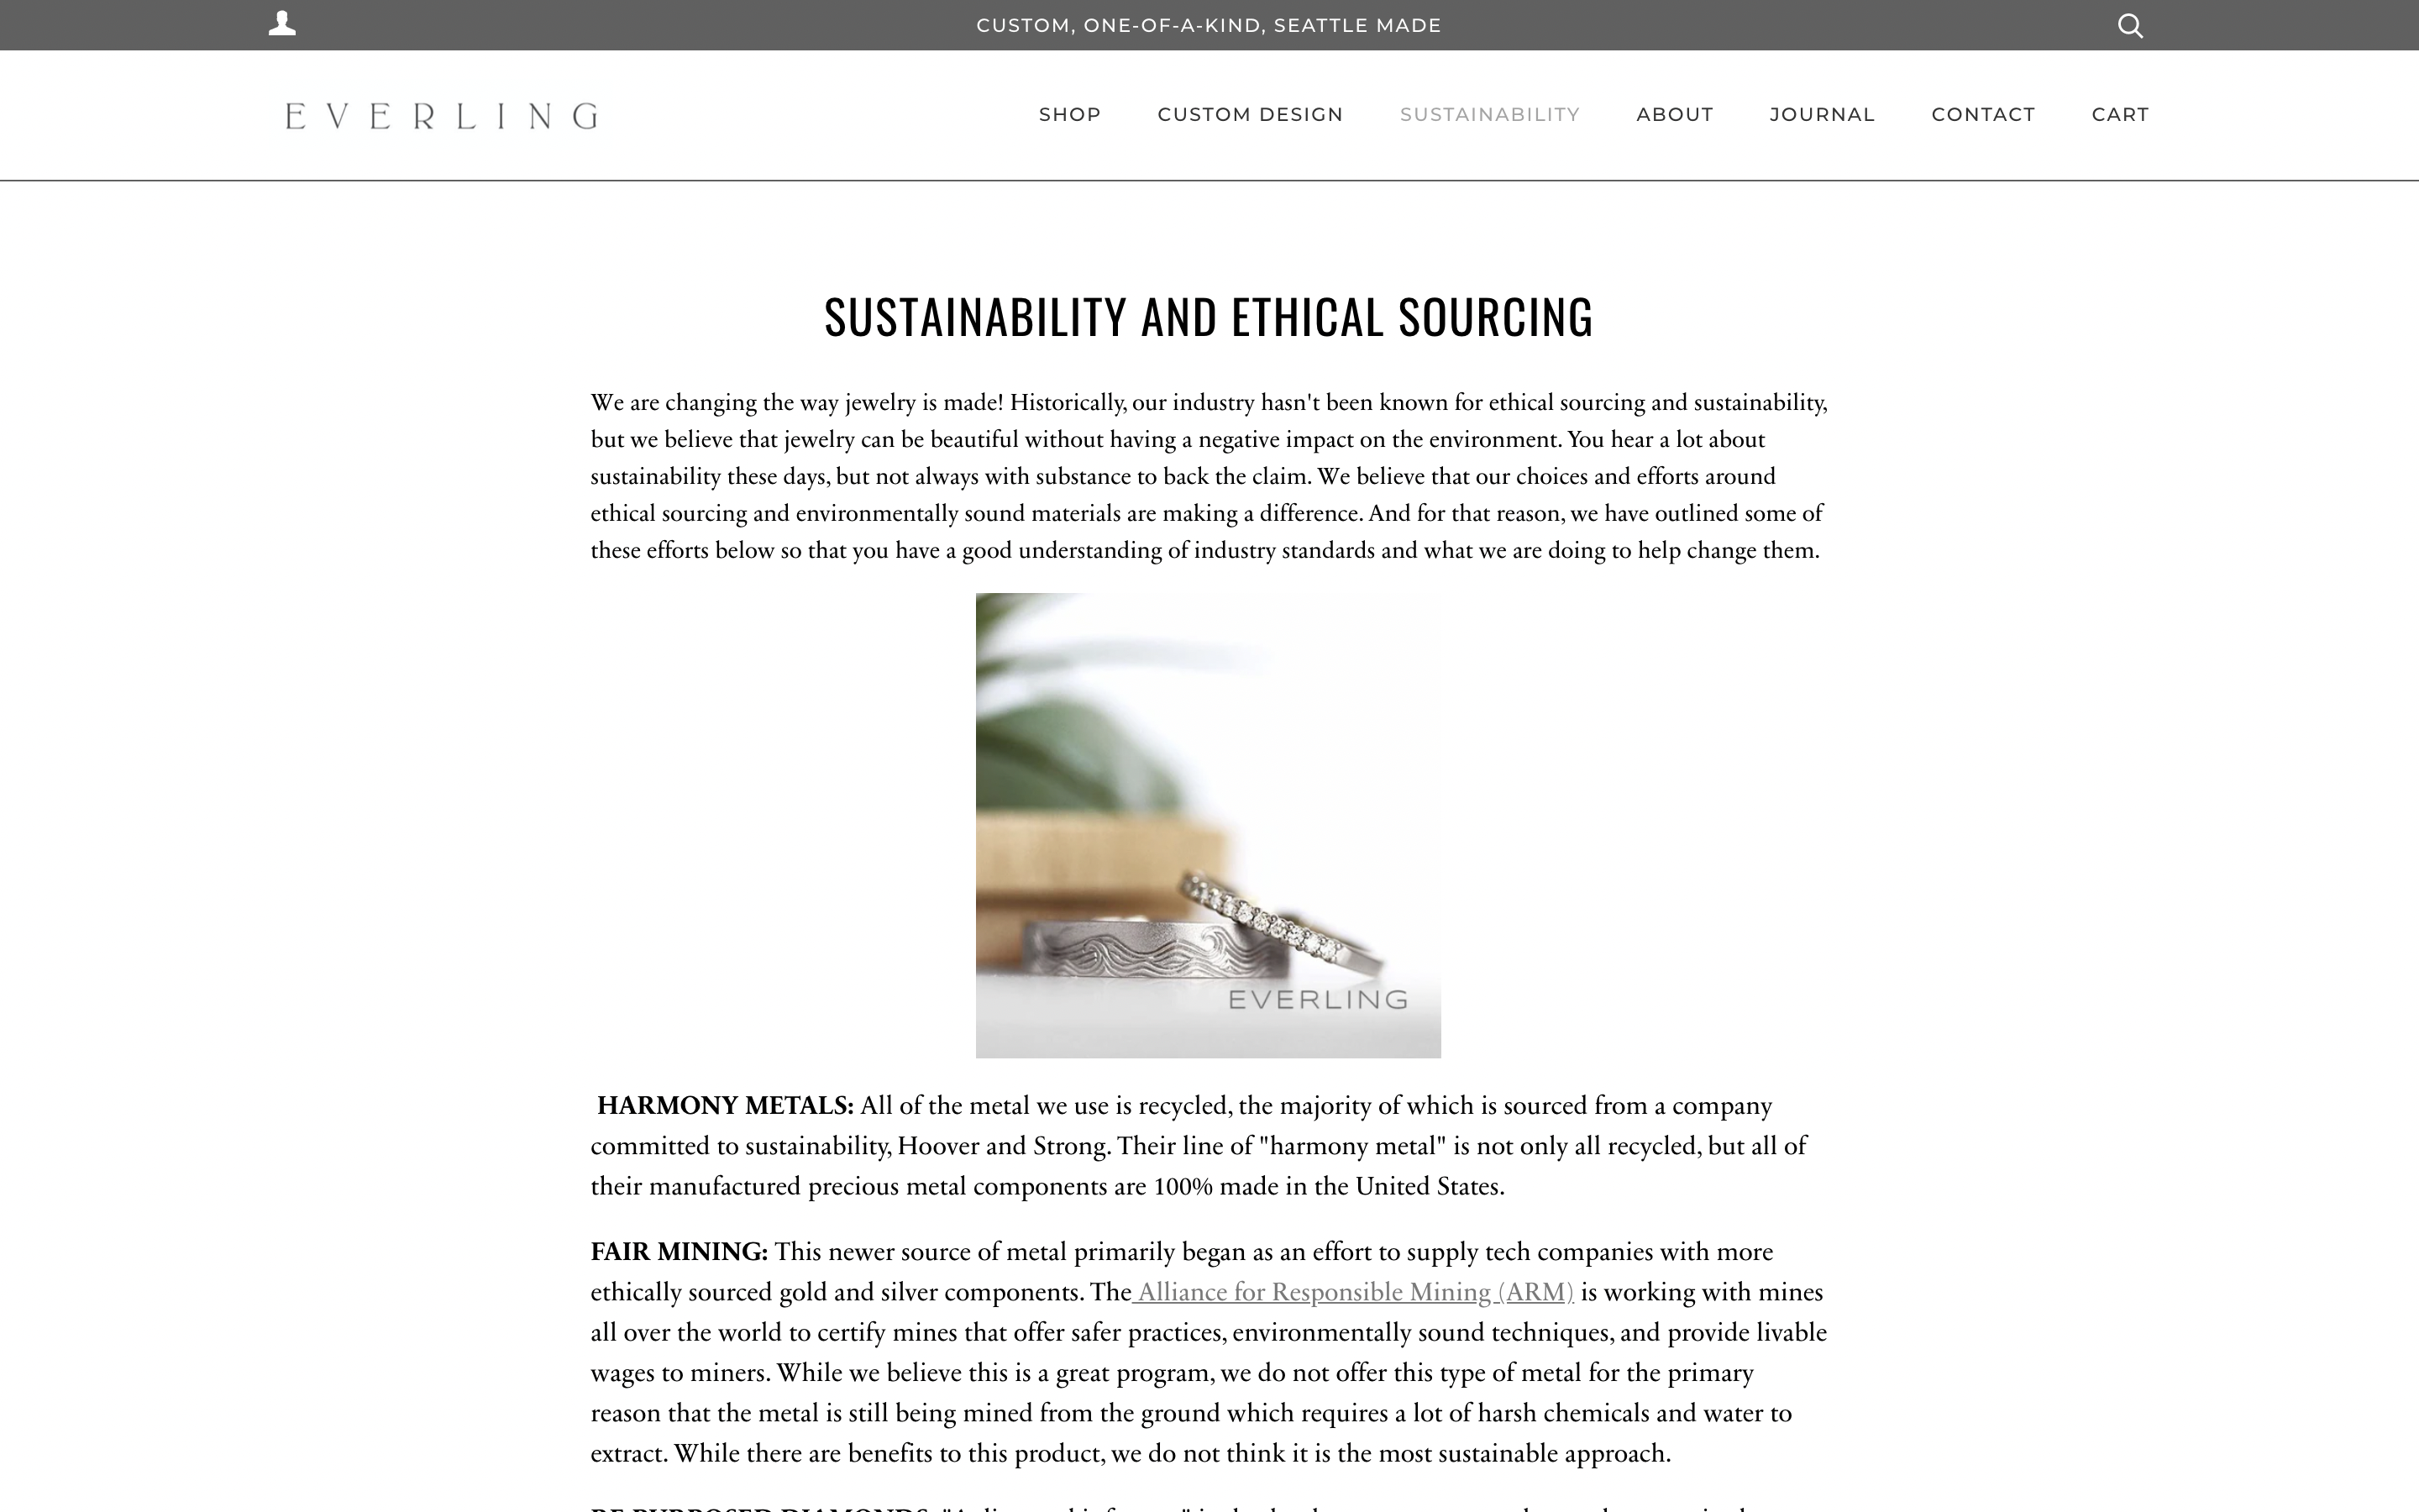The height and width of the screenshot is (1512, 2419).
Task: Click the CART icon
Action: coord(2119,115)
